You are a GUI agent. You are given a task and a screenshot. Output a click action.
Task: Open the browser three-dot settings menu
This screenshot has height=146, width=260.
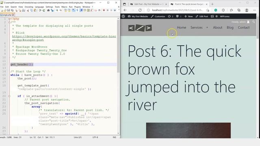point(254,10)
